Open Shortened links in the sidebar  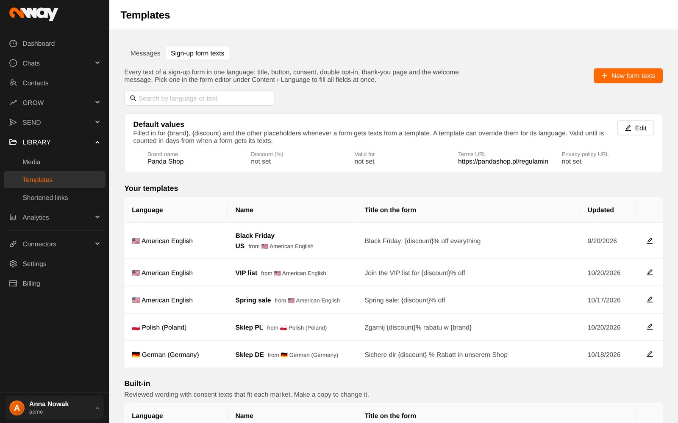click(x=55, y=198)
